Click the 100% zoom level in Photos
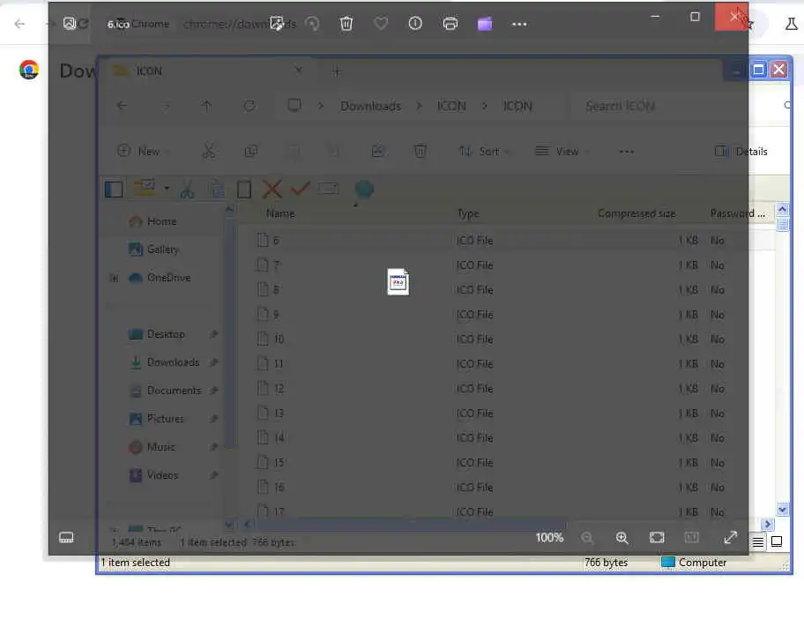 coord(549,538)
